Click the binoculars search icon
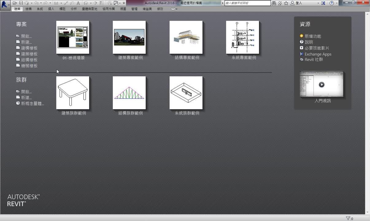 point(274,3)
